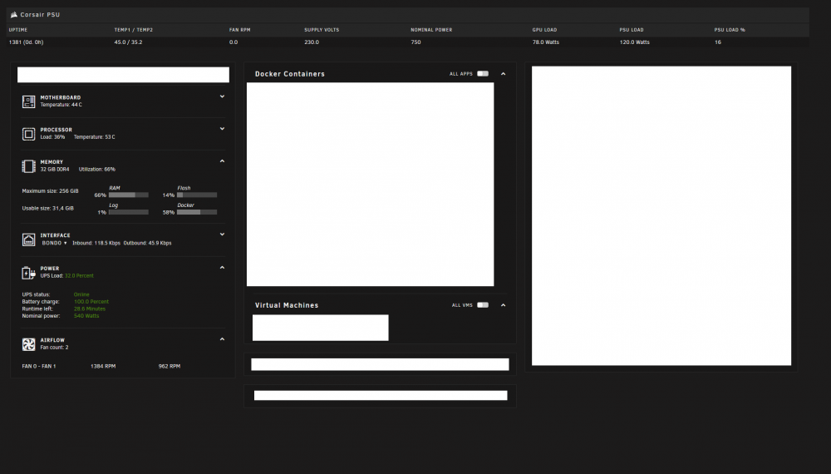Click the UPS Load 32.0 Percent value

tap(79, 276)
